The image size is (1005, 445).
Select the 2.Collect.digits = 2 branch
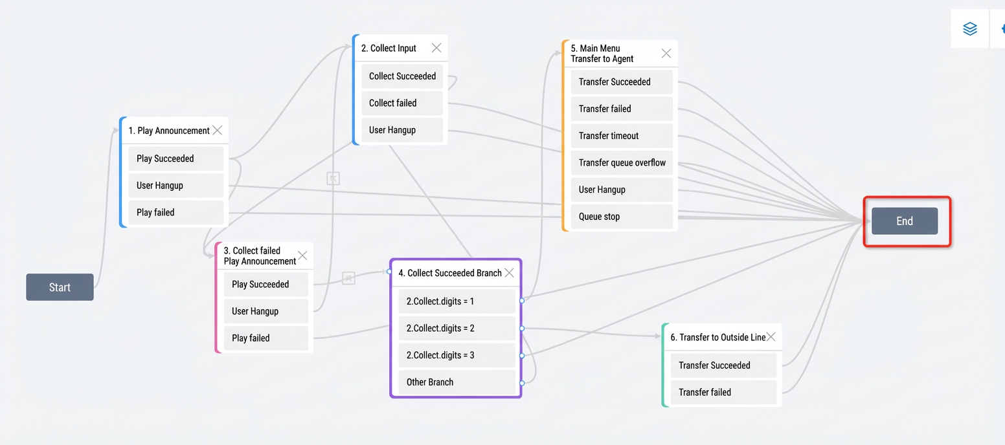(457, 329)
